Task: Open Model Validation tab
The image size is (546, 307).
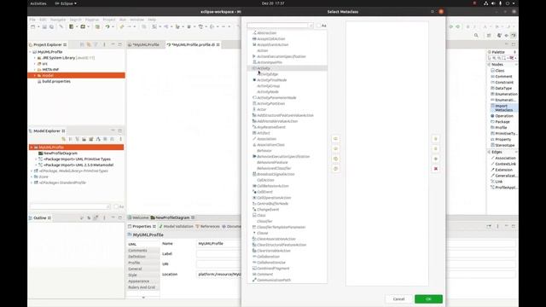Action: 177,226
